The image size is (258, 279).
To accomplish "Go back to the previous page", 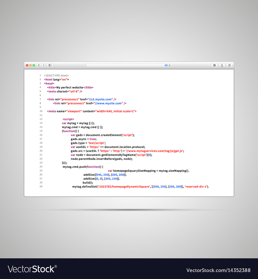I will tap(39, 65).
